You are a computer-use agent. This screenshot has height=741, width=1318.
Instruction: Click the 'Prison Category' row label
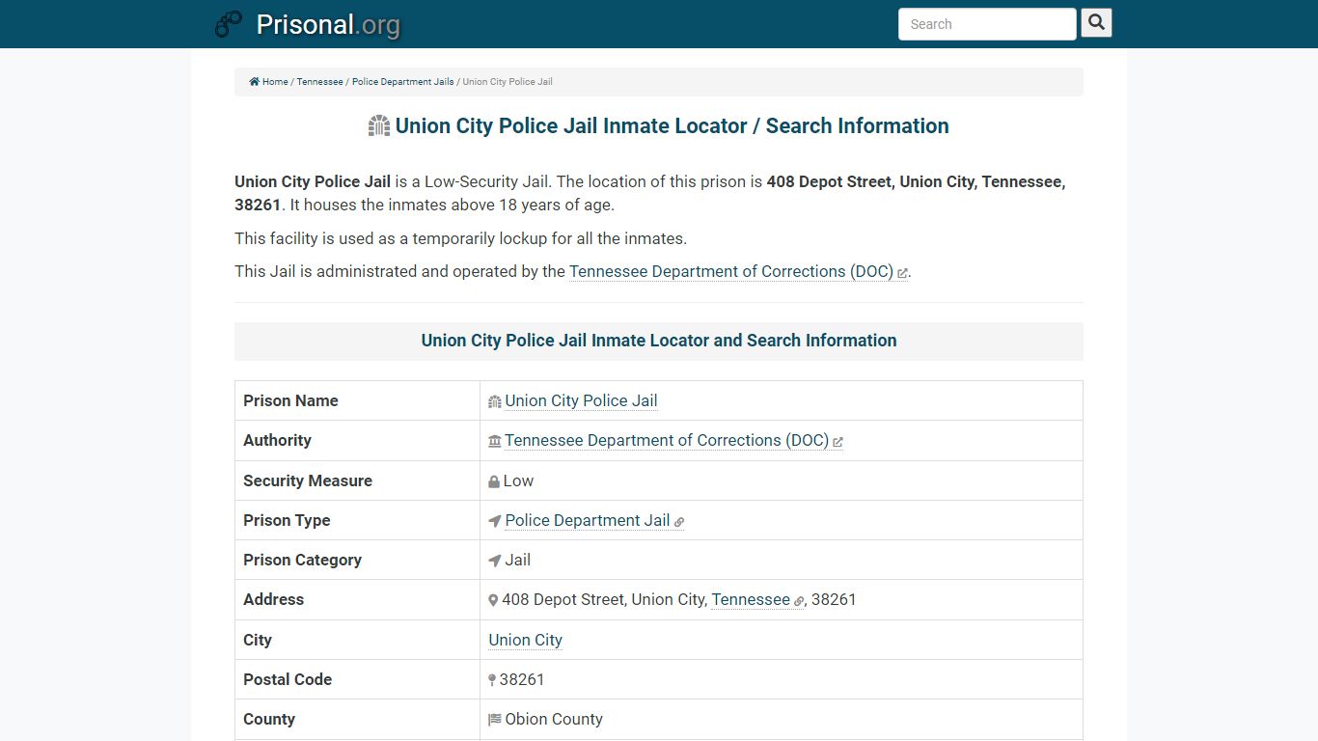(302, 560)
